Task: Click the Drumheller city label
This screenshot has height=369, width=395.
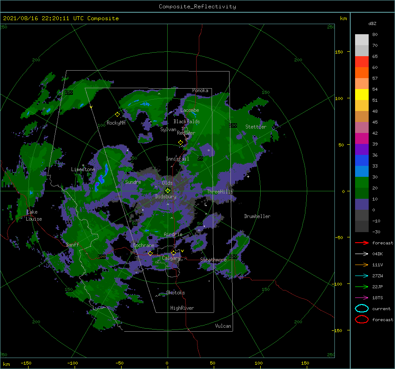Action: tap(257, 216)
